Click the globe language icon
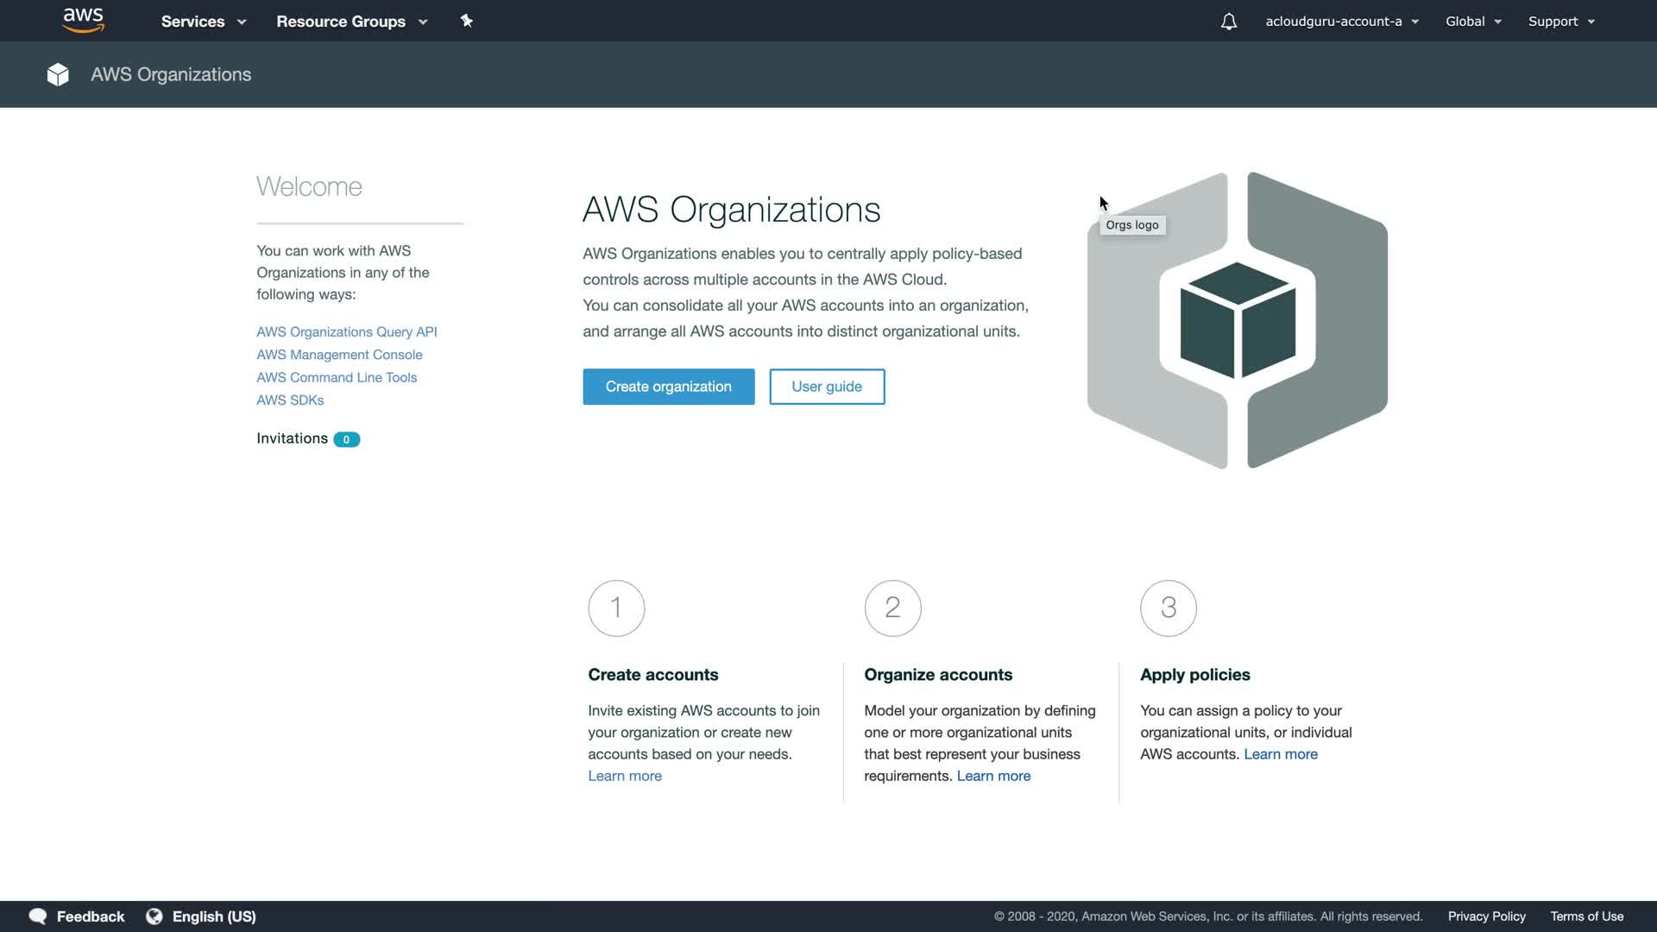 pyautogui.click(x=154, y=916)
